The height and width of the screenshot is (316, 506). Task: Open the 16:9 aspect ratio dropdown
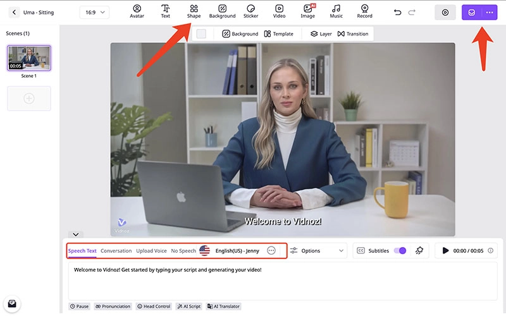pos(94,13)
